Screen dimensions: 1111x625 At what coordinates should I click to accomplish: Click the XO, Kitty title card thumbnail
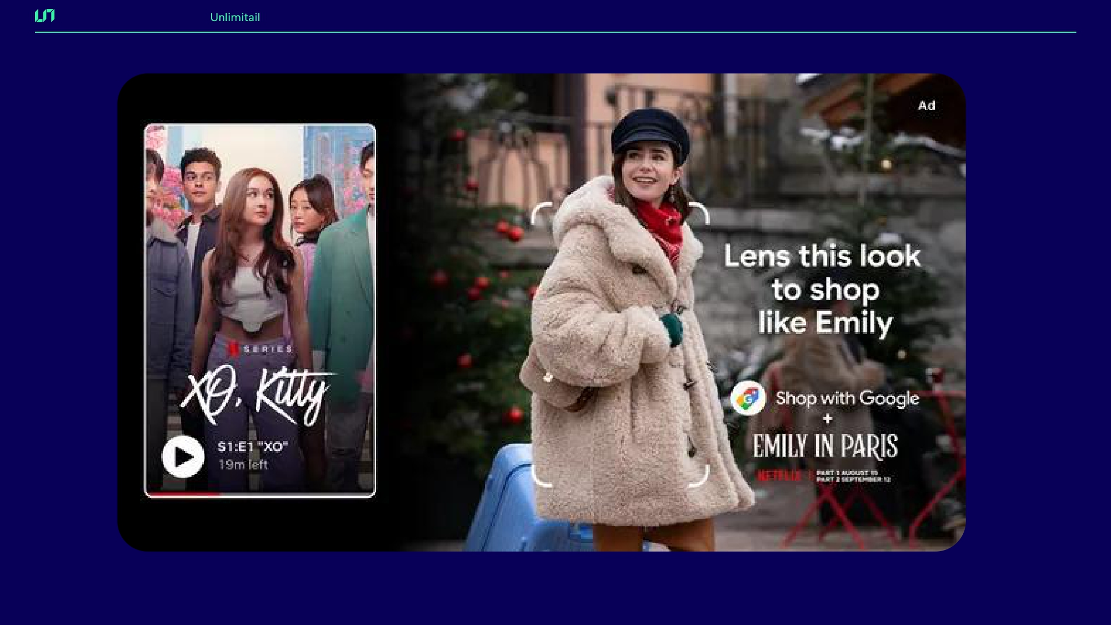[260, 310]
